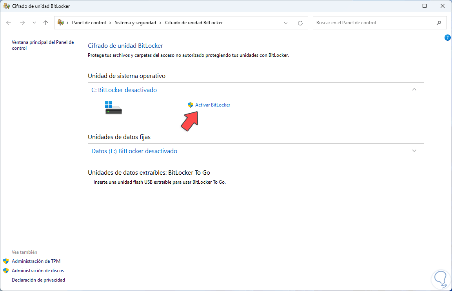Click the Unidades de datos fijas heading
Viewport: 452px width, 291px height.
pyautogui.click(x=119, y=137)
